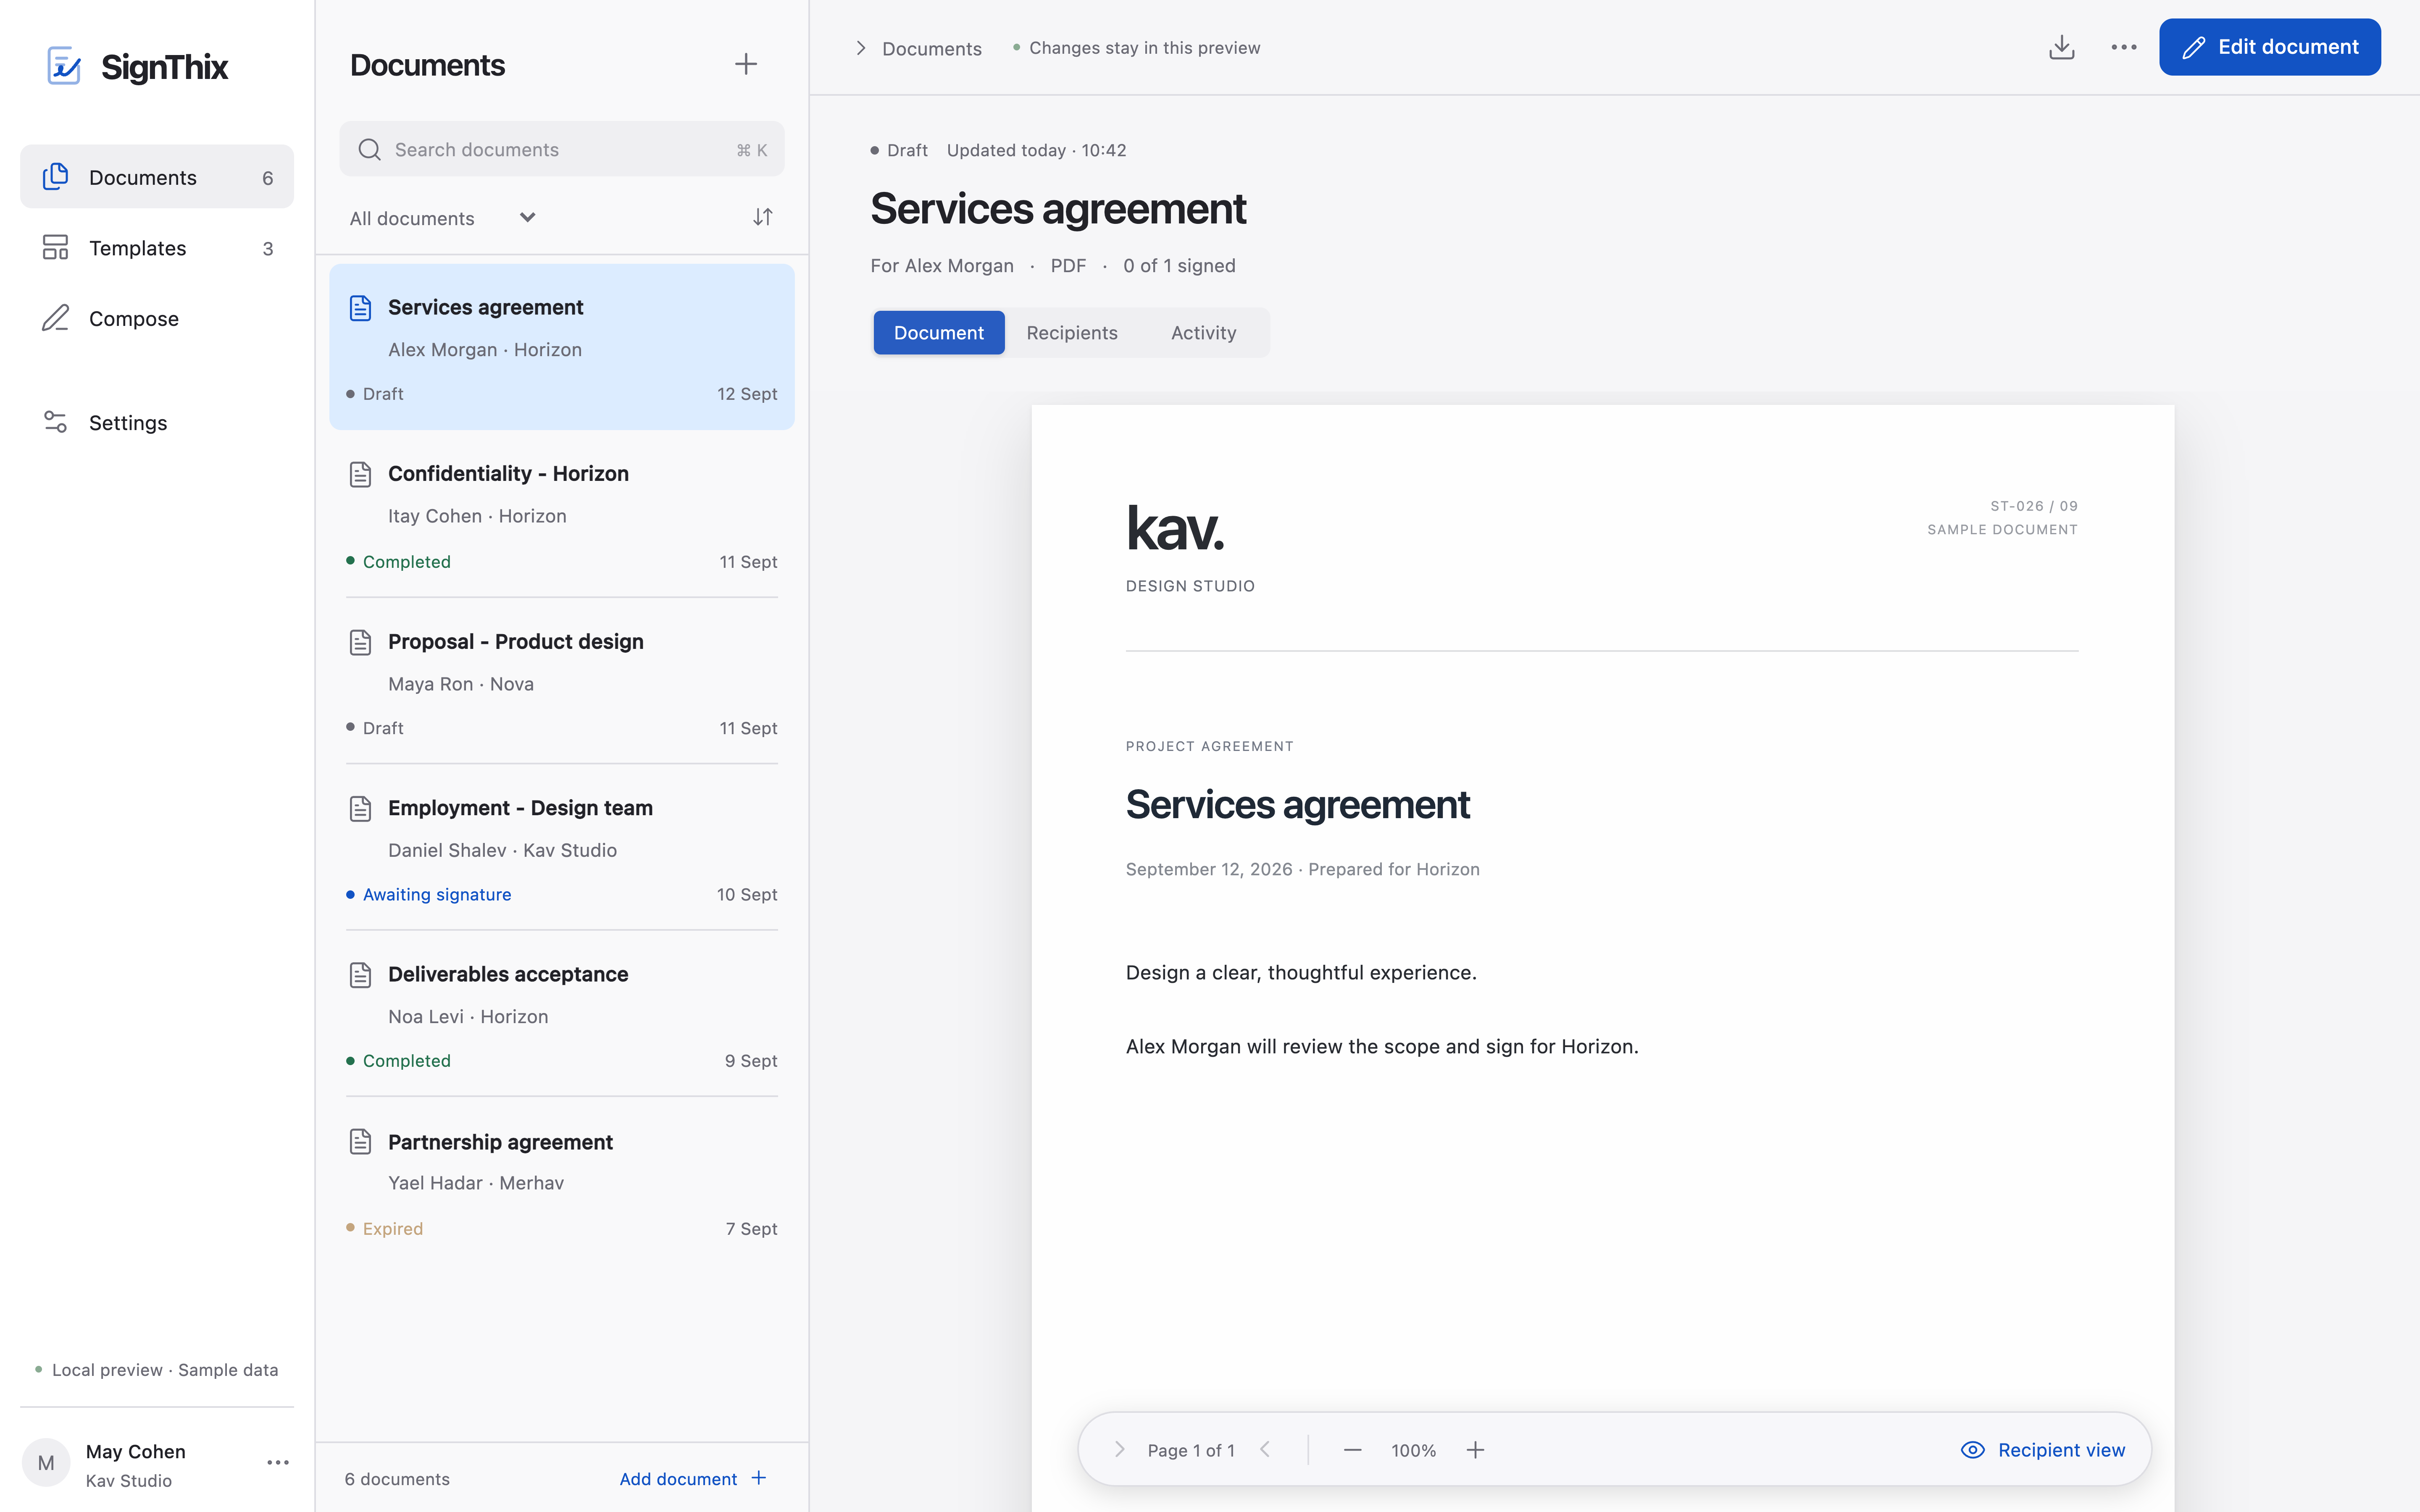Click the Awaiting signature status text
Image resolution: width=2420 pixels, height=1512 pixels.
coord(437,895)
